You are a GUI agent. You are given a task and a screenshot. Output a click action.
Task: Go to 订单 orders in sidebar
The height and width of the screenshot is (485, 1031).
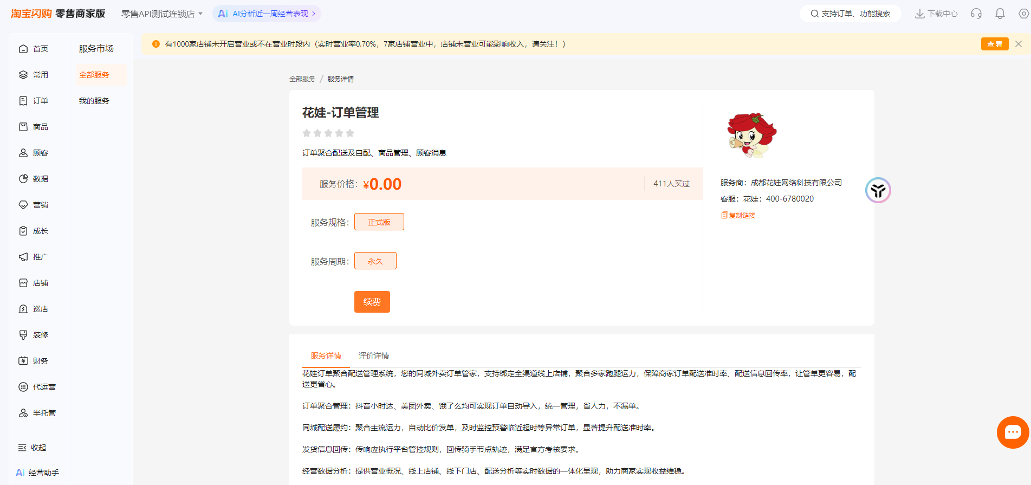point(34,101)
